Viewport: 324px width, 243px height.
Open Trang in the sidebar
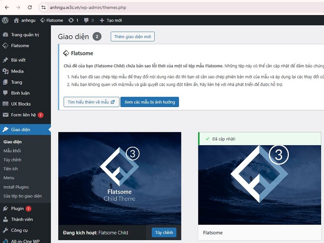(x=17, y=82)
